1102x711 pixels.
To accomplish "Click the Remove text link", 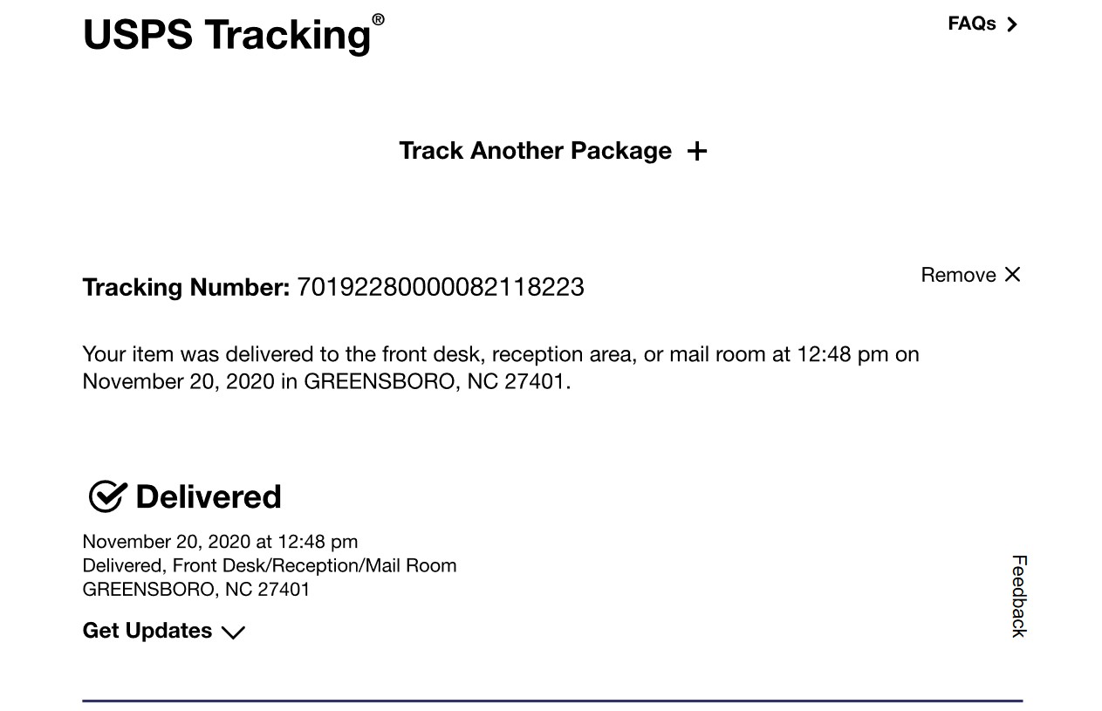I will coord(958,275).
